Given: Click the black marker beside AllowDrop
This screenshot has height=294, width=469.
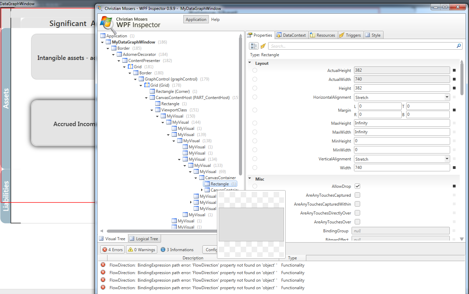Looking at the screenshot, I should (x=454, y=186).
